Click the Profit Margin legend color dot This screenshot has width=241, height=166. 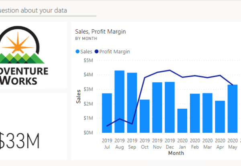[x=96, y=52]
